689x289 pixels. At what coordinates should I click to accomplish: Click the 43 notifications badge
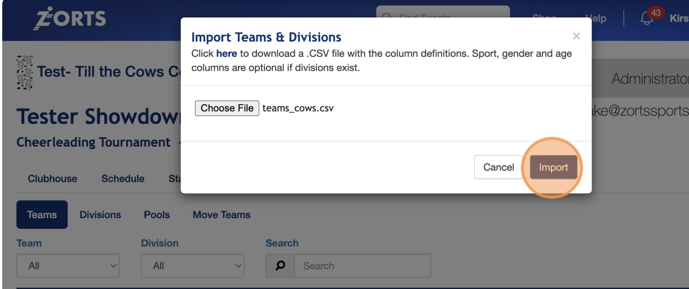click(656, 12)
